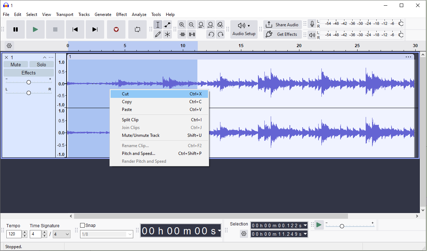Screen dimensions: 427x251
Task: Click Trim Audio Outside Selection
Action: [182, 34]
